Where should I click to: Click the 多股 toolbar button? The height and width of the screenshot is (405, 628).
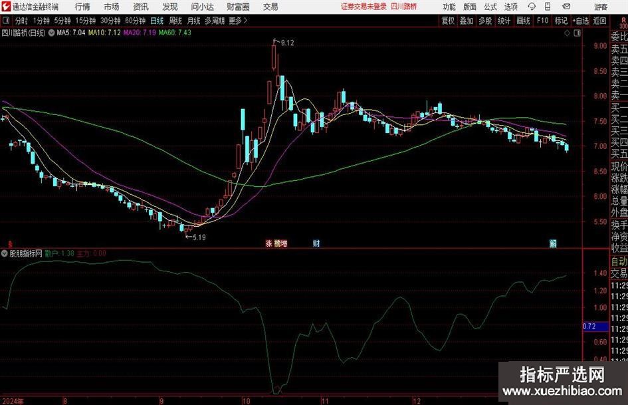tap(485, 21)
